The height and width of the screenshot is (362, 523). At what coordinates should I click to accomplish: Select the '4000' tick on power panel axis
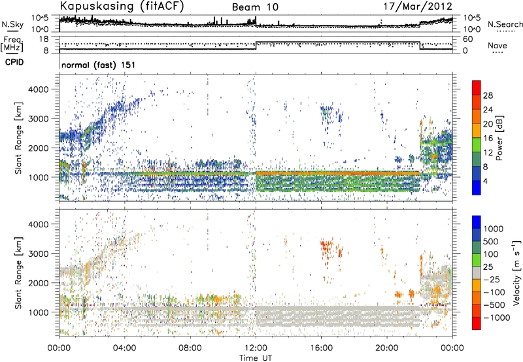tap(39, 90)
